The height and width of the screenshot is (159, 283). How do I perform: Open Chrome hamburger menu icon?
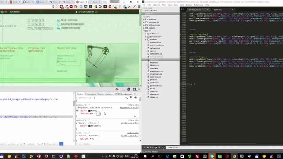click(x=139, y=7)
